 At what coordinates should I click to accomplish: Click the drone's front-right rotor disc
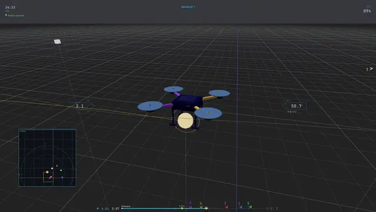tap(208, 113)
